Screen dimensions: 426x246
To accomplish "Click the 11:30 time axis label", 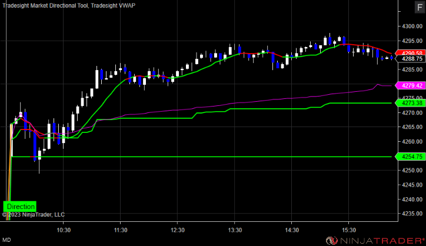I will click(121, 230).
